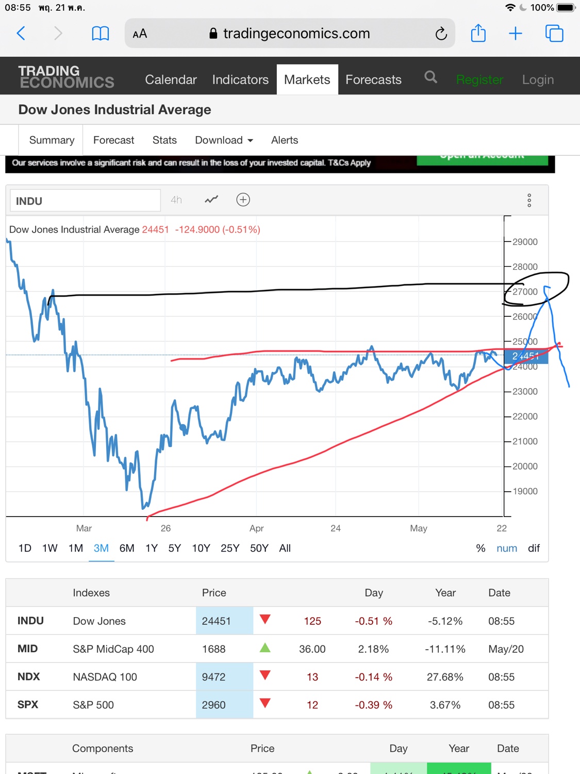Open chart options three-dot menu
580x774 pixels.
point(529,200)
